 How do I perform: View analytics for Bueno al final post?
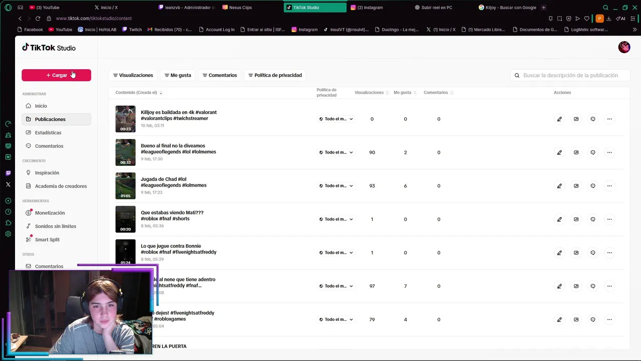(x=576, y=152)
